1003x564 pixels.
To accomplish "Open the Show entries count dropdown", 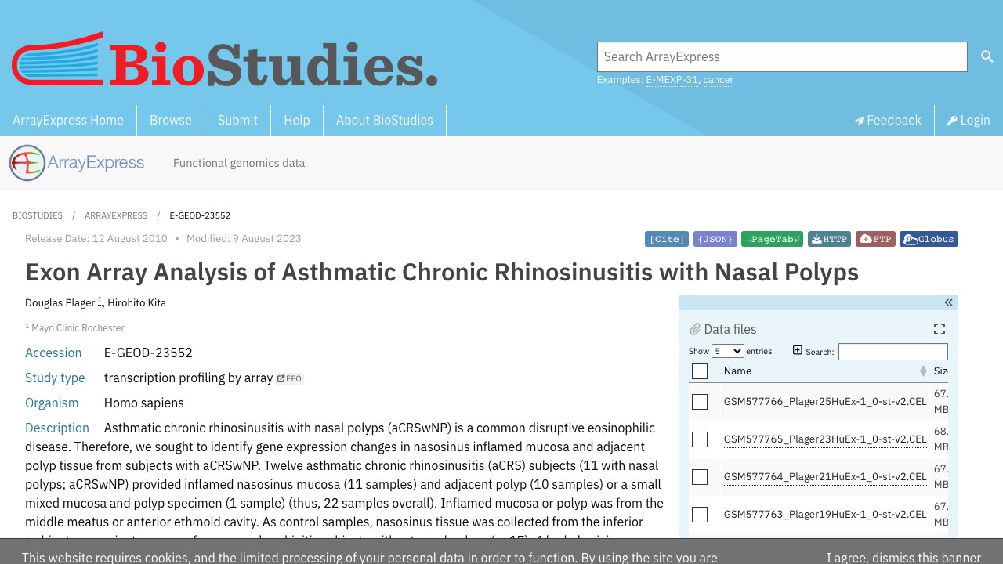I will point(727,351).
